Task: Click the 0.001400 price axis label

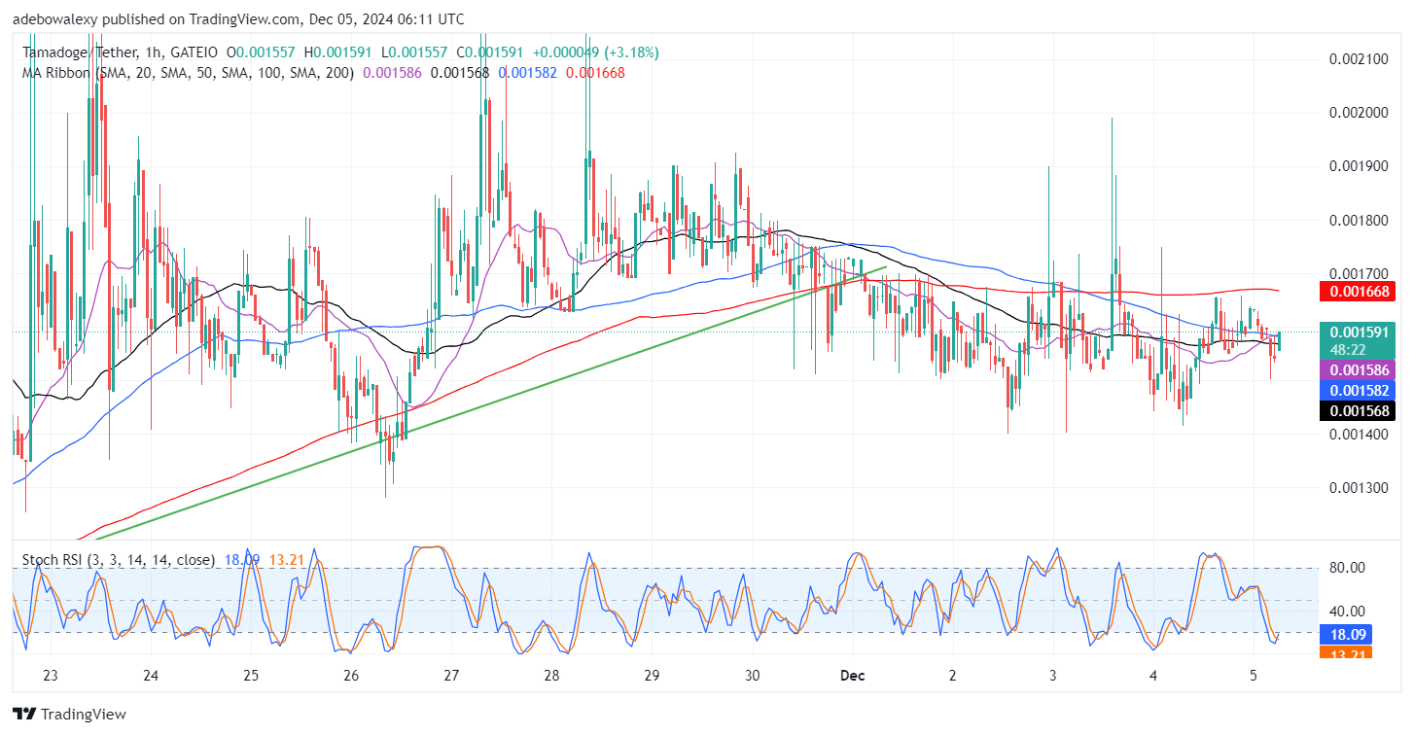Action: pyautogui.click(x=1358, y=434)
